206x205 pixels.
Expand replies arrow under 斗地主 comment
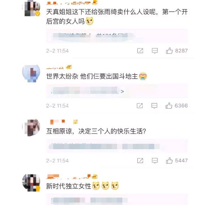tap(122, 91)
